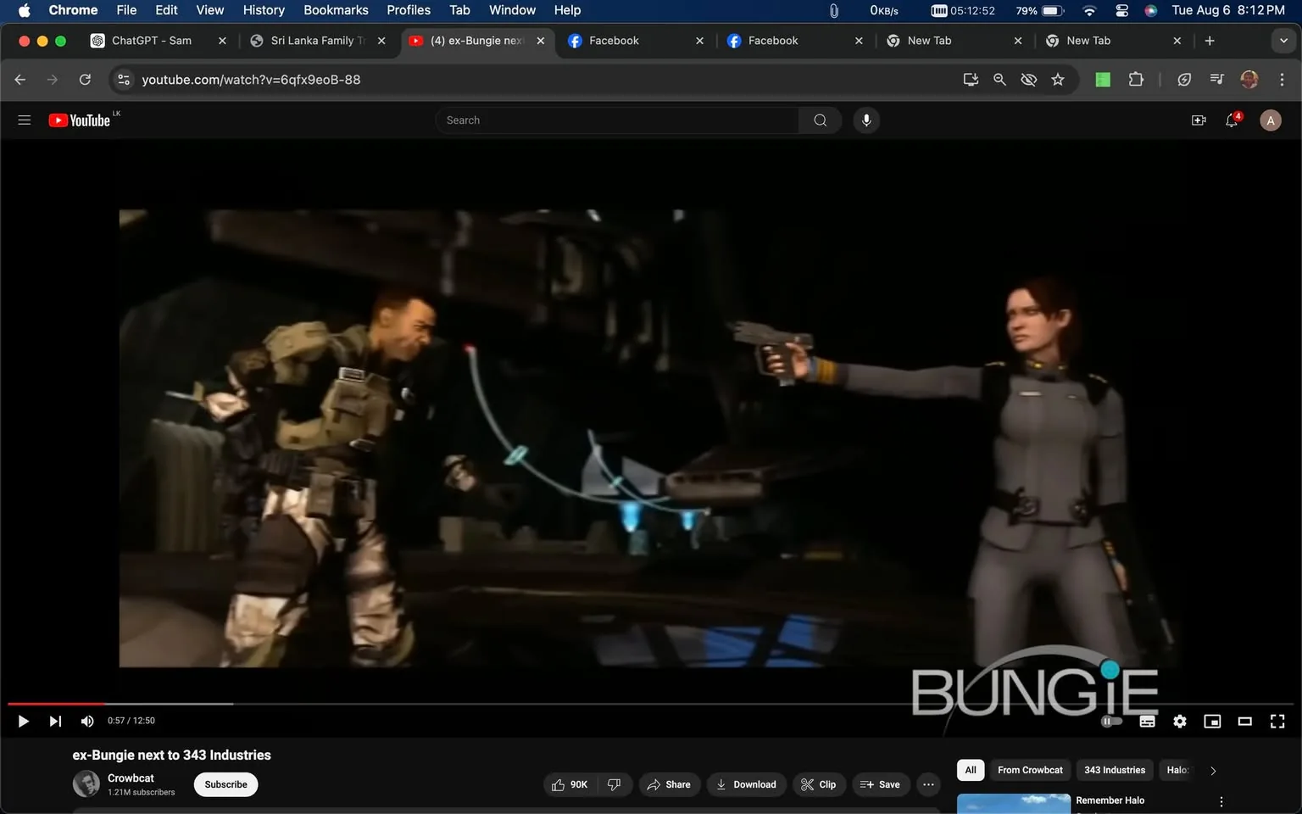Image resolution: width=1302 pixels, height=814 pixels.
Task: Open the Bookmarks menu
Action: [336, 9]
